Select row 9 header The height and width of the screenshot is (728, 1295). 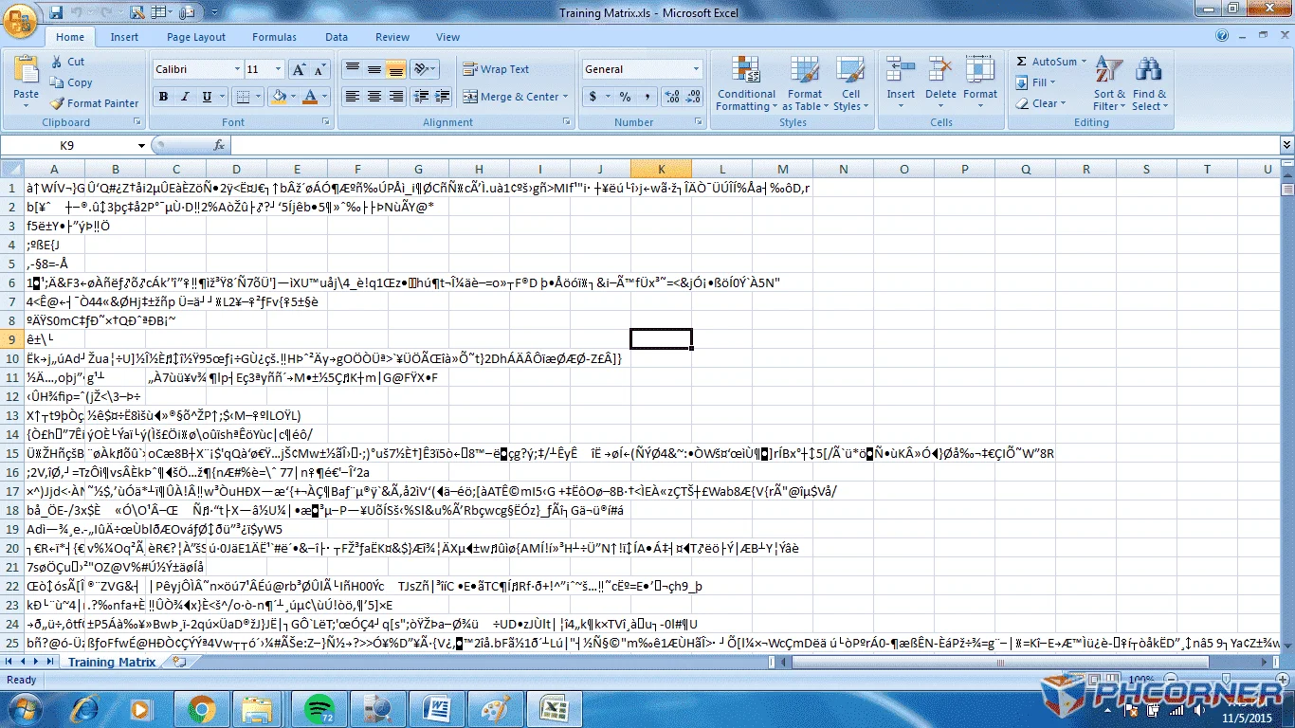11,338
